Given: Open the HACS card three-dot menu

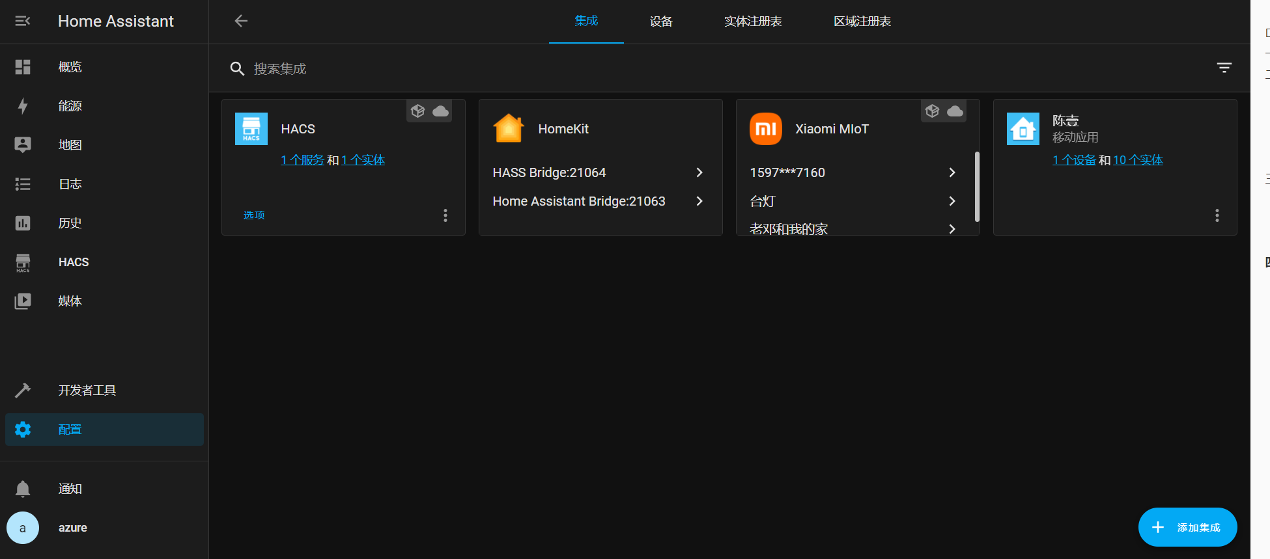Looking at the screenshot, I should (445, 215).
